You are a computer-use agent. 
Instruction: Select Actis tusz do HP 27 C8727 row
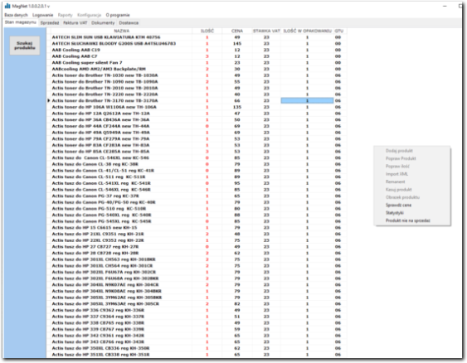point(197,247)
